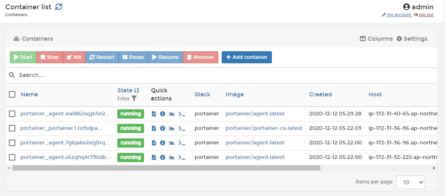Inspect portainer_agent.v6zghq4r796db via info icon

163,157
